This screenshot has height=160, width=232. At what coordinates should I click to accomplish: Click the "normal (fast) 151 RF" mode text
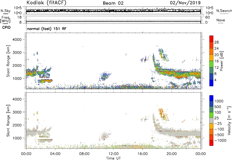tap(47, 29)
